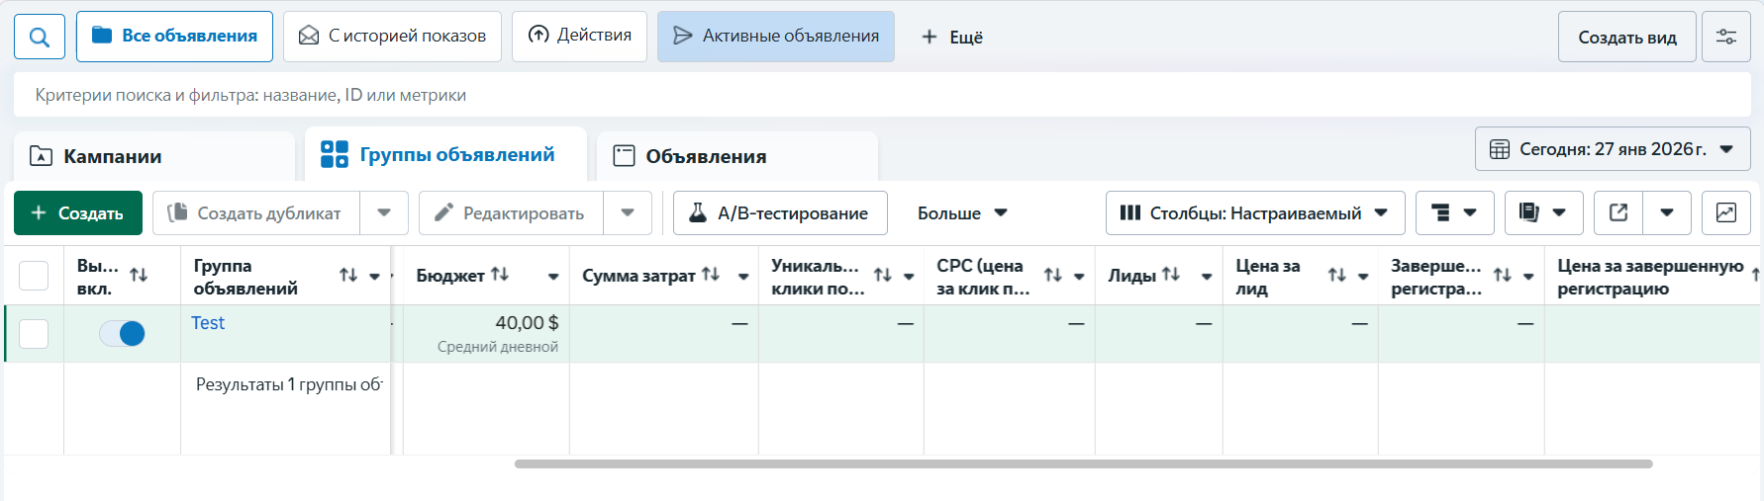
Task: Switch to the Campaigns tab
Action: (x=153, y=156)
